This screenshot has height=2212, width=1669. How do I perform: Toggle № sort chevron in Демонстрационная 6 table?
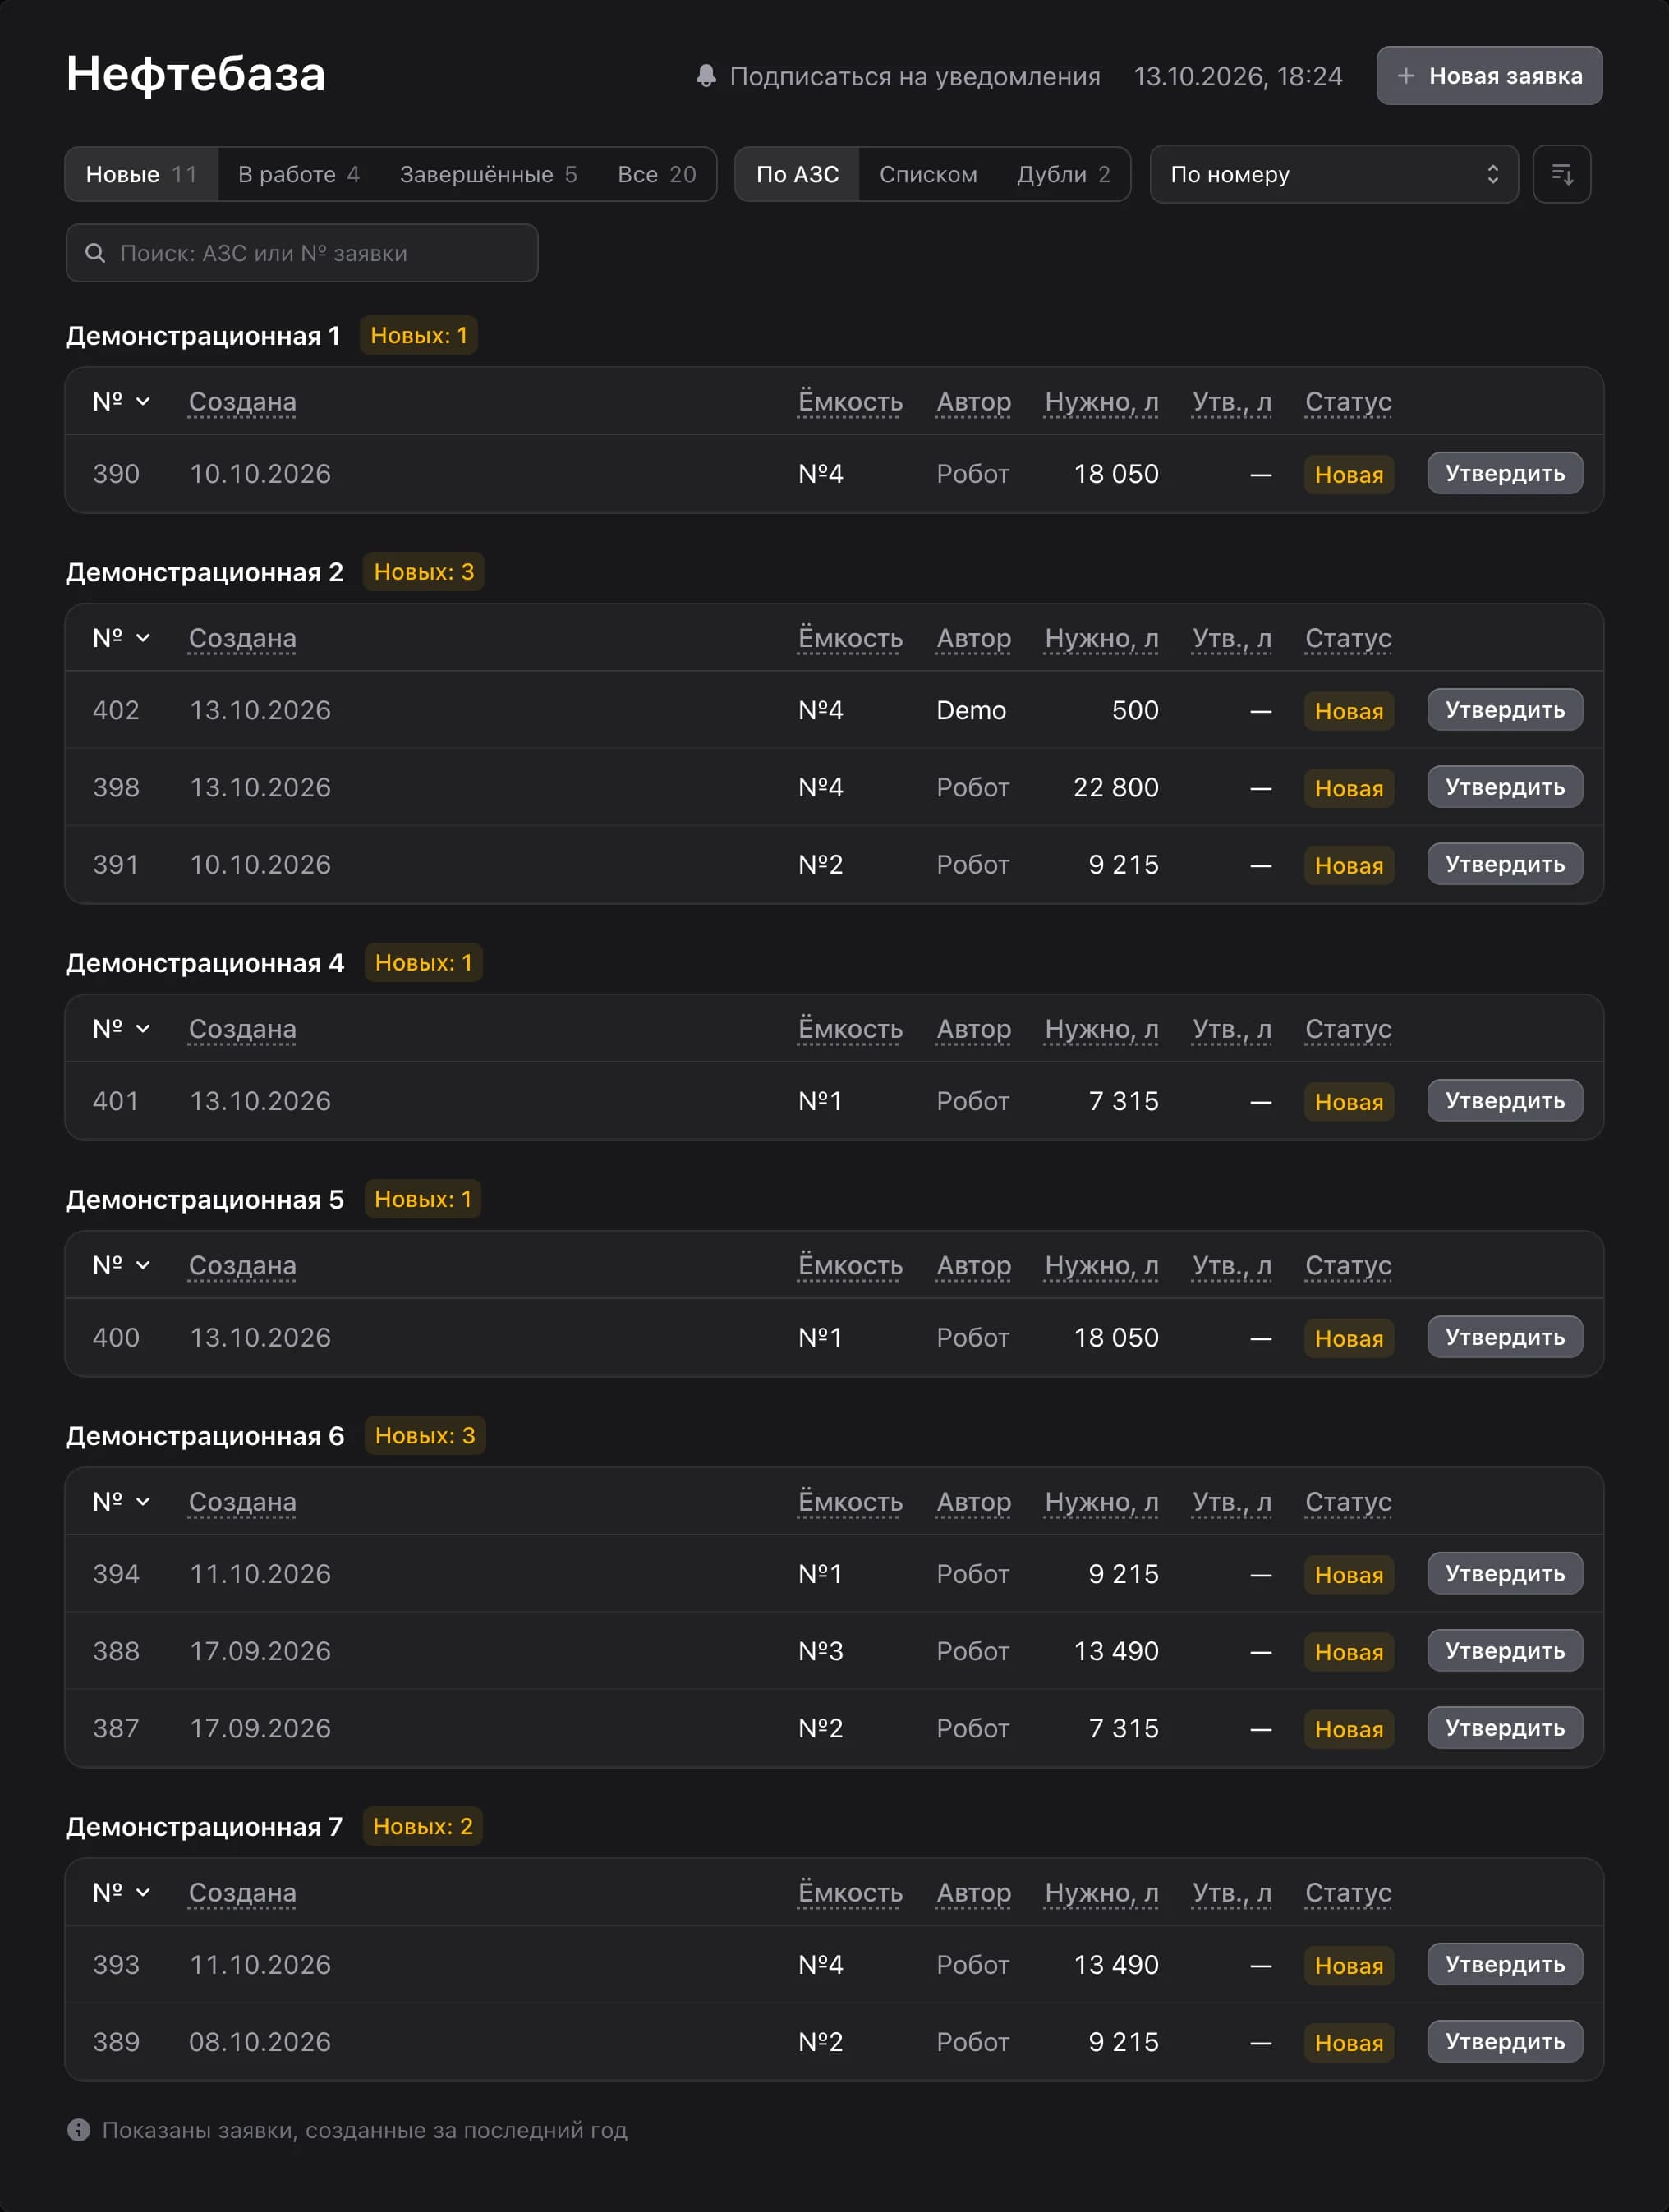pos(143,1502)
